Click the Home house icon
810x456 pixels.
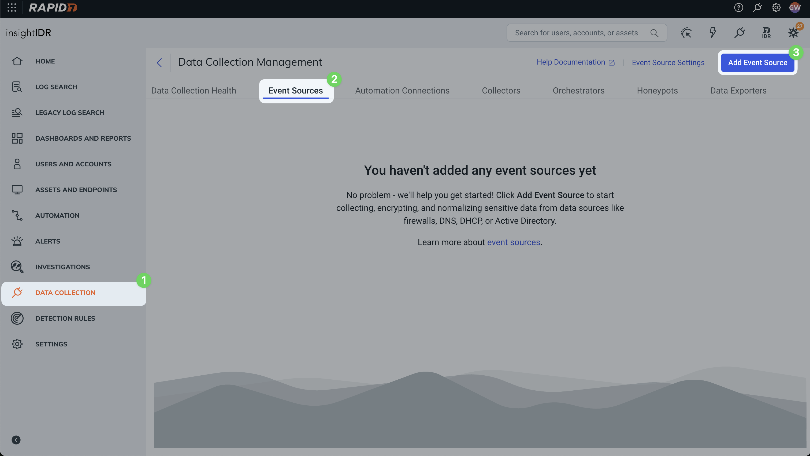tap(17, 61)
